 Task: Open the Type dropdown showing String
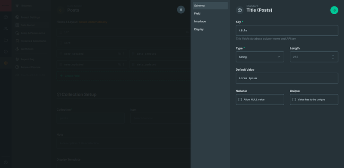(260, 57)
